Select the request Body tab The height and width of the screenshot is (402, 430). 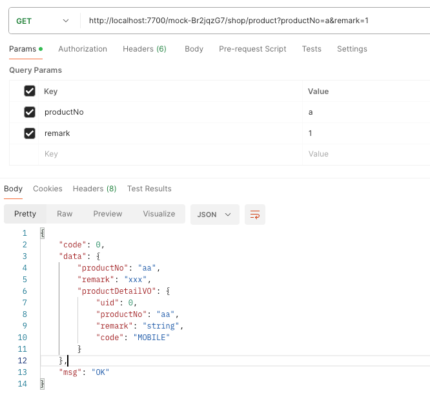[x=194, y=49]
